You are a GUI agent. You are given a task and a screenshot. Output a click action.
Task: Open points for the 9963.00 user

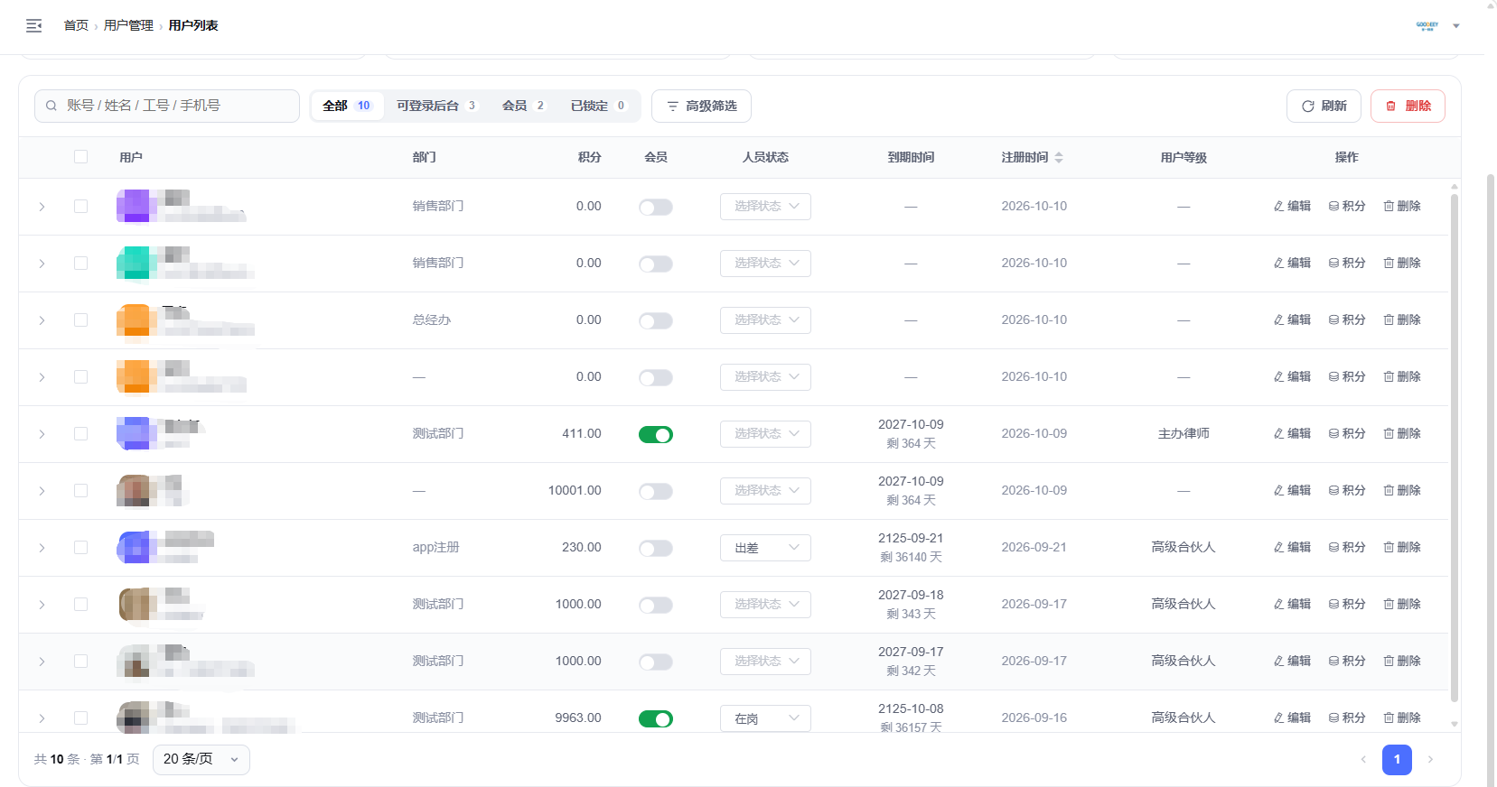click(x=1347, y=718)
